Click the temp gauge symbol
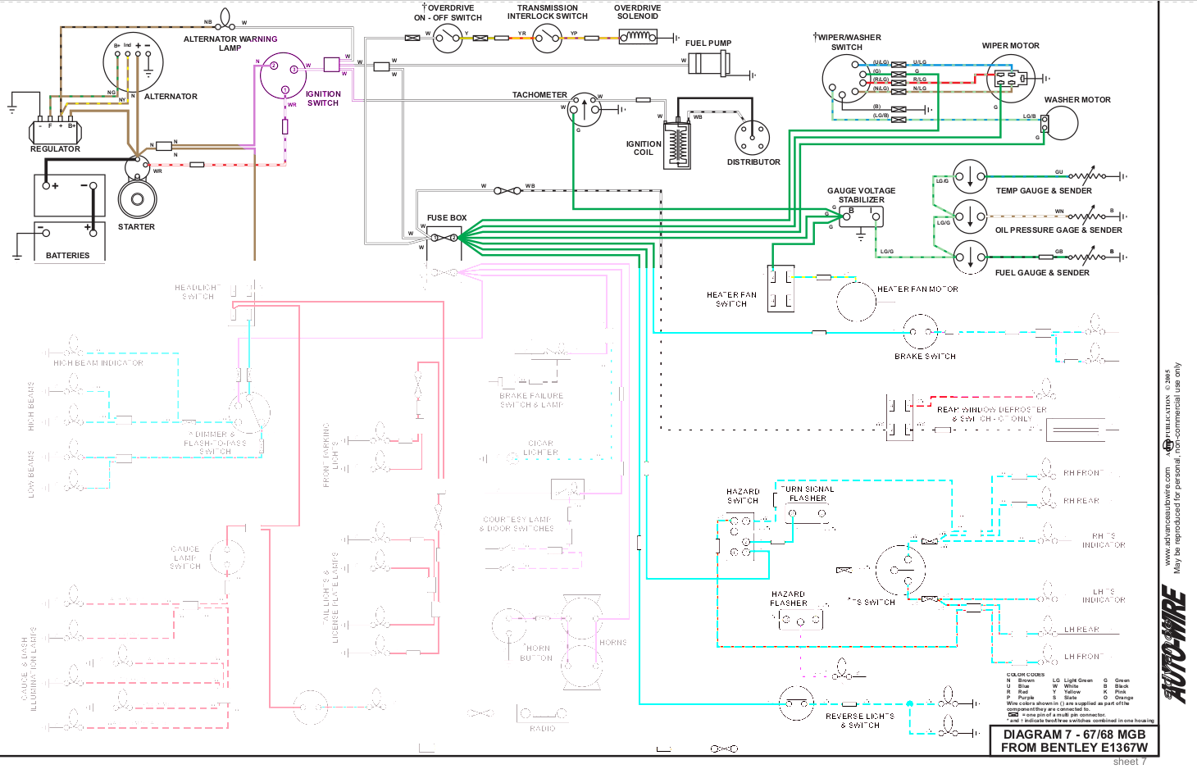1197x769 pixels. click(x=970, y=176)
